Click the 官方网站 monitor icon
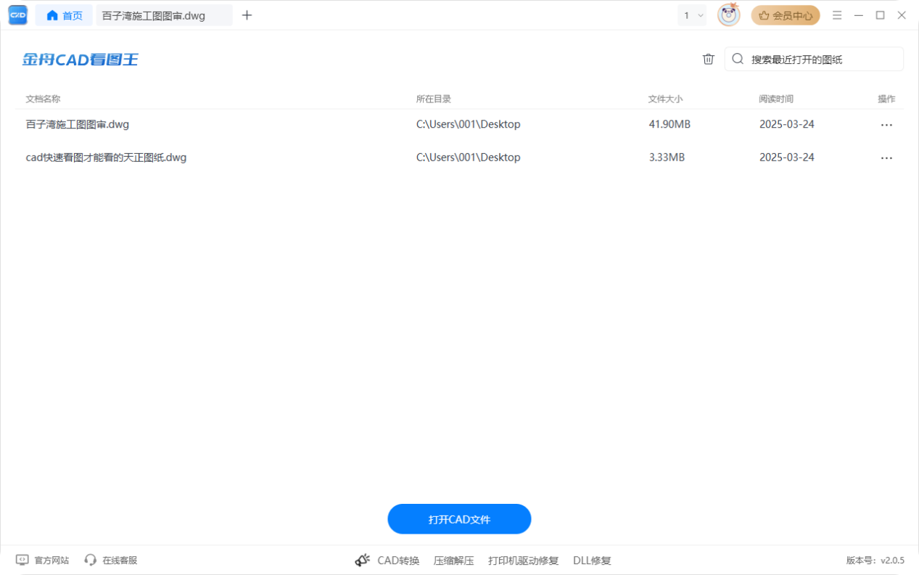The image size is (919, 575). (x=22, y=560)
